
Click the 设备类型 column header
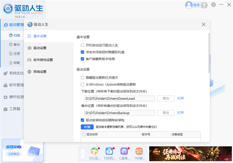177,134
